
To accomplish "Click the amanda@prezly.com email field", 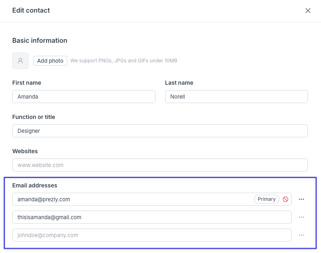I will pyautogui.click(x=131, y=199).
